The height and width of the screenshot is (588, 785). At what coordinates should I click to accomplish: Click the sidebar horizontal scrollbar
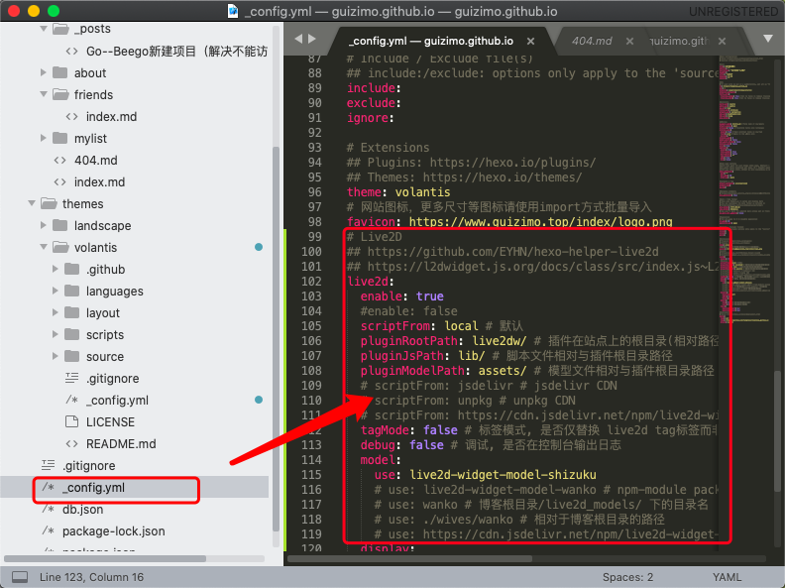tap(105, 558)
